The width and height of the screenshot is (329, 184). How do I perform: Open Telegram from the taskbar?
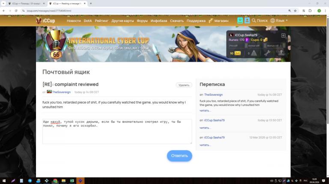click(30, 181)
